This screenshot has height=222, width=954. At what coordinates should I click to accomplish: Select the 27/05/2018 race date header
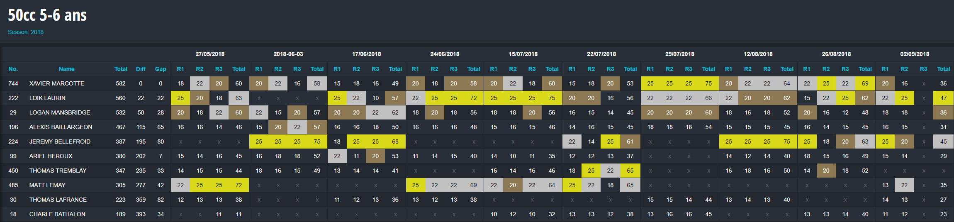pos(210,54)
